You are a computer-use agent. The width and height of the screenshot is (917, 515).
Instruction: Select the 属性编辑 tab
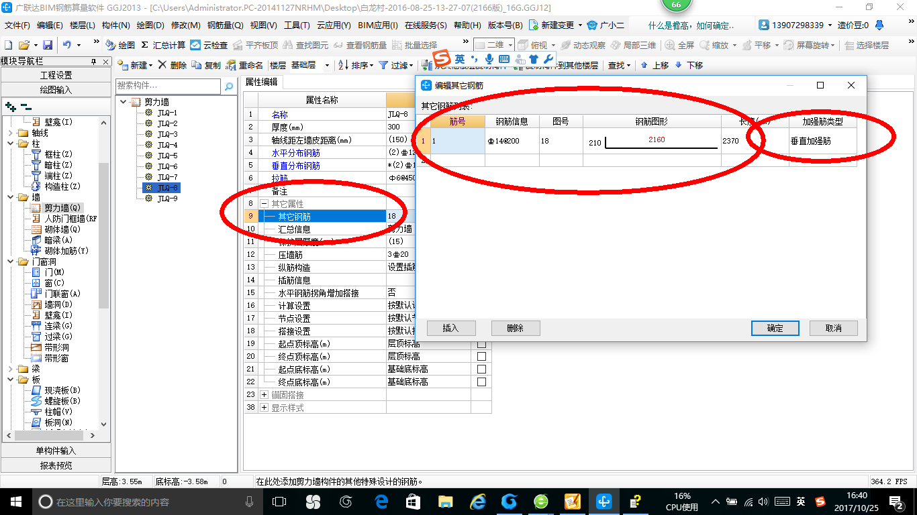262,82
